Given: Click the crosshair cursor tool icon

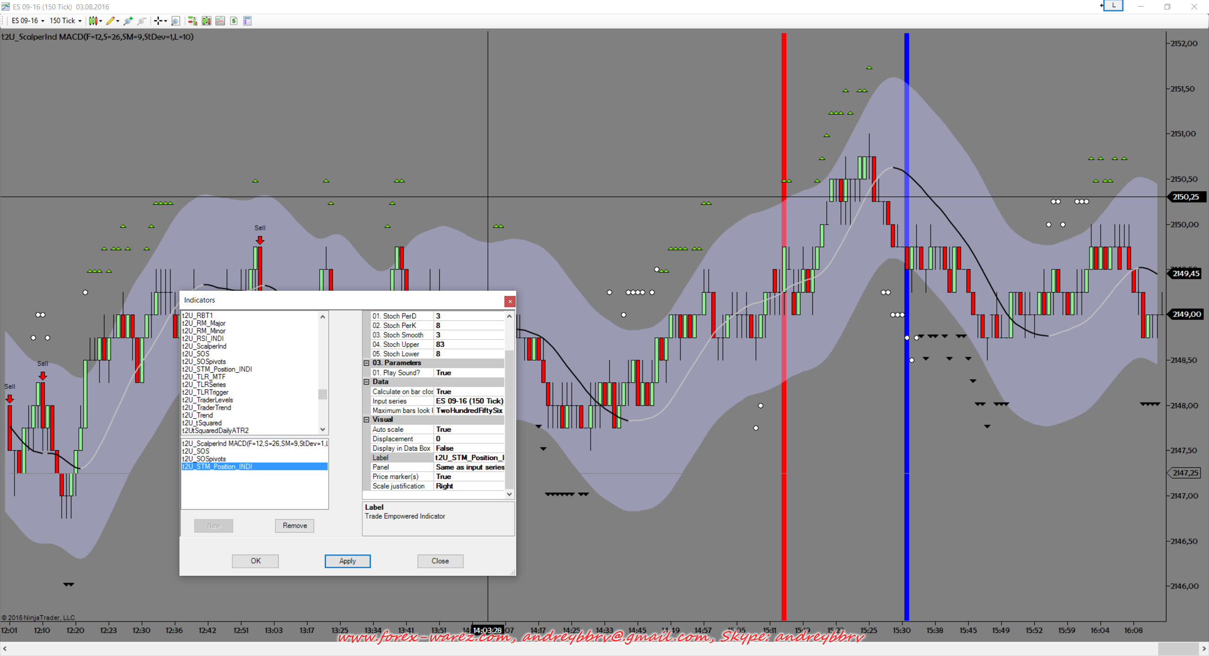Looking at the screenshot, I should [x=159, y=21].
